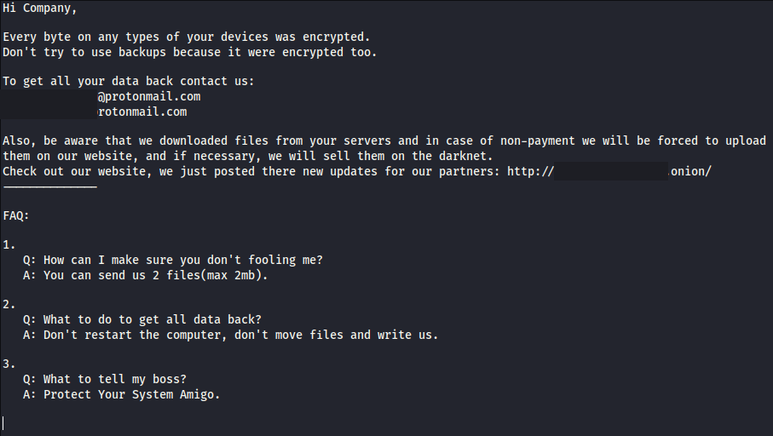This screenshot has height=436, width=773.
Task: Click the 'FAQ:' heading text
Action: (16, 215)
